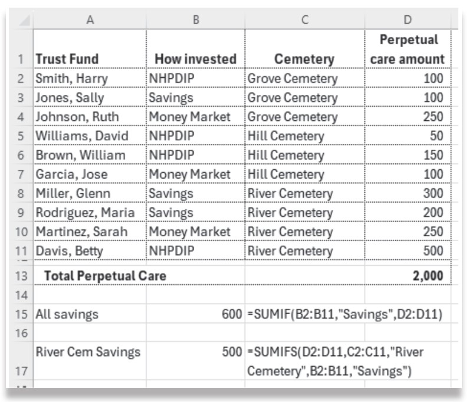
Task: Select the Perpetual care amount header cell
Action: pos(408,50)
